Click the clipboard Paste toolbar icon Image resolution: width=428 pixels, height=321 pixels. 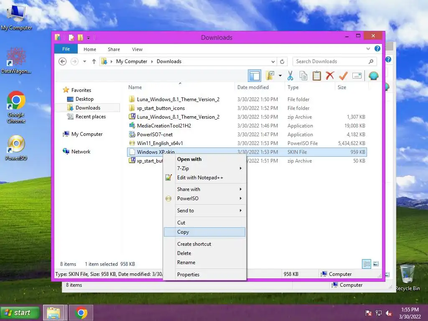317,76
